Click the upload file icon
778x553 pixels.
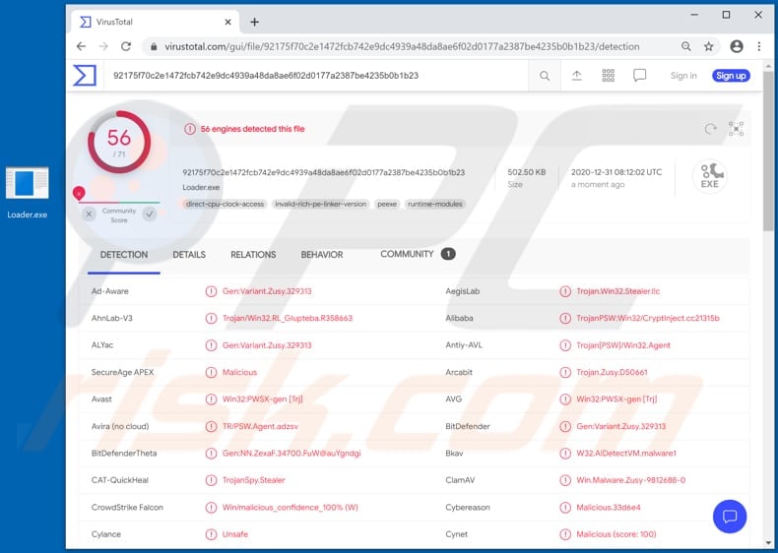(x=576, y=76)
